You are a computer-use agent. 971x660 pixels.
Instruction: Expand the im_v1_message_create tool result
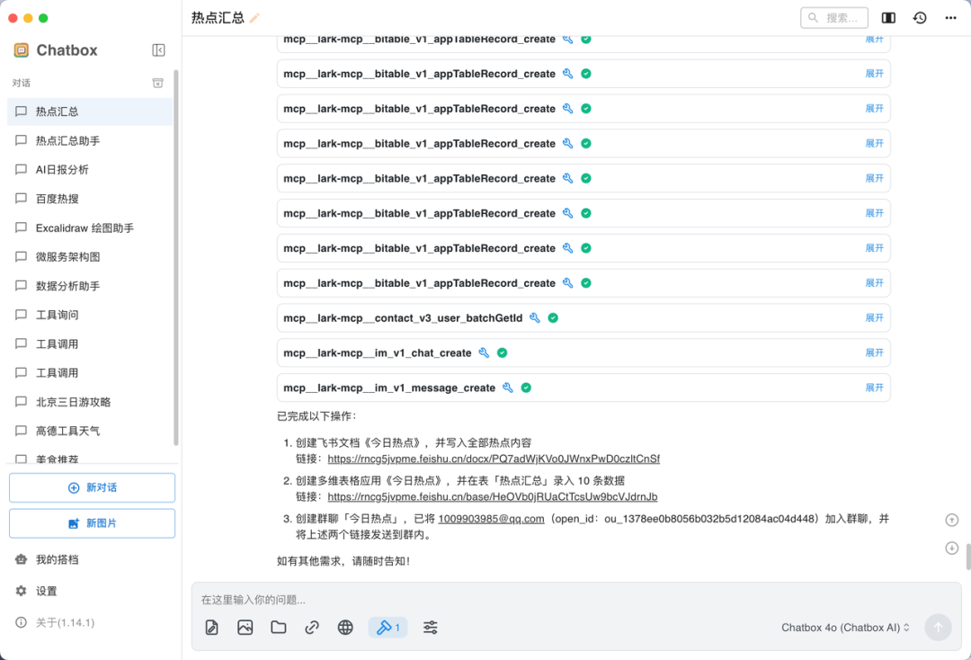click(x=873, y=387)
